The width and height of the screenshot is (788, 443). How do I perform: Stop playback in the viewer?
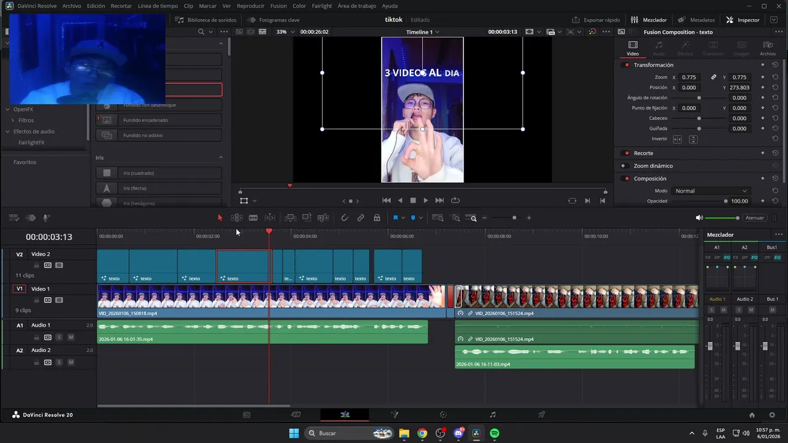pyautogui.click(x=413, y=201)
